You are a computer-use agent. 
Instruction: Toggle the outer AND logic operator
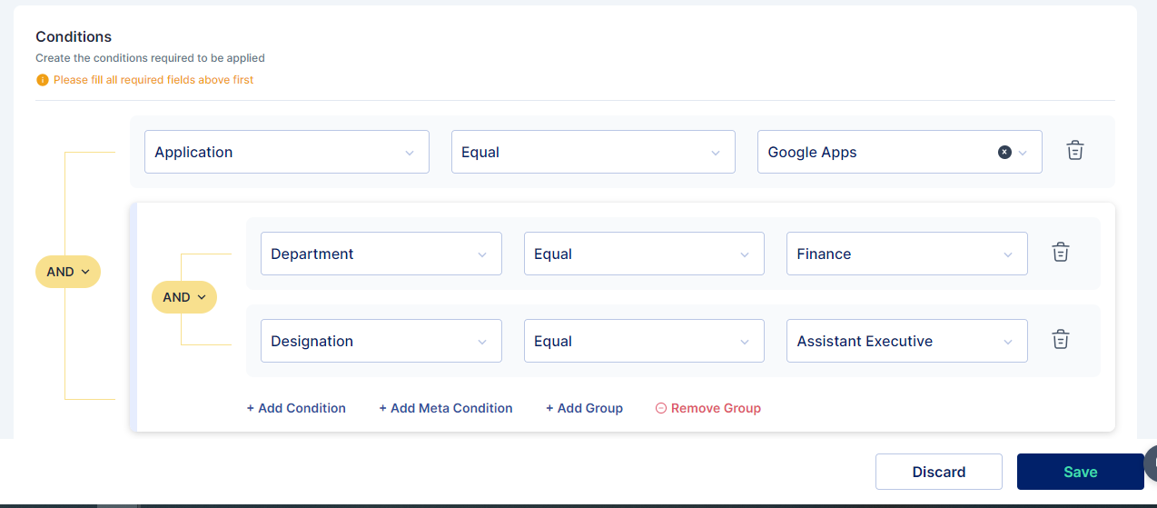pos(68,272)
